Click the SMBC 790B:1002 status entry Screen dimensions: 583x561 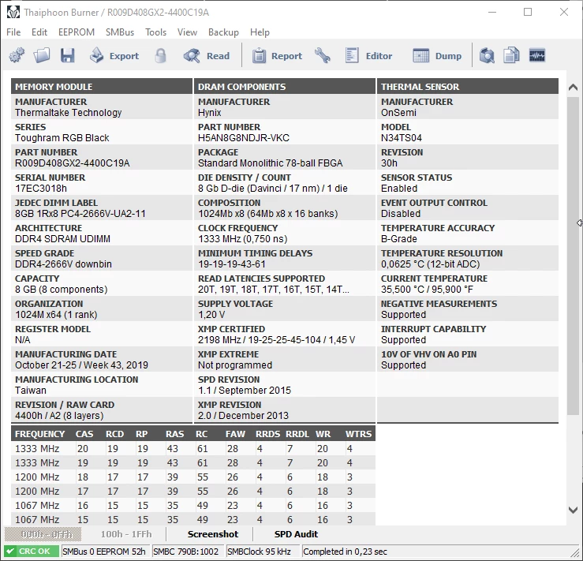coord(188,552)
